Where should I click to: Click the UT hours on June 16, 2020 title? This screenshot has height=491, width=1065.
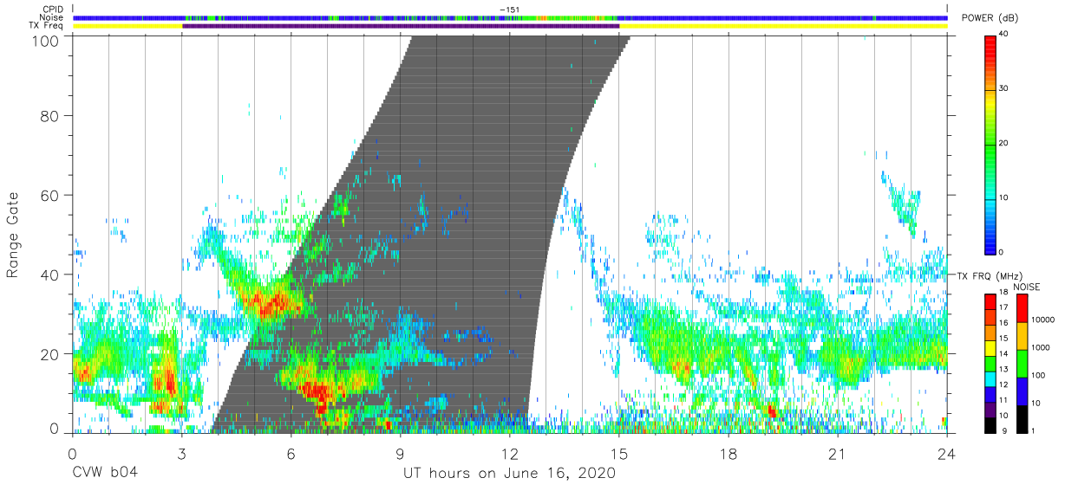(x=509, y=474)
